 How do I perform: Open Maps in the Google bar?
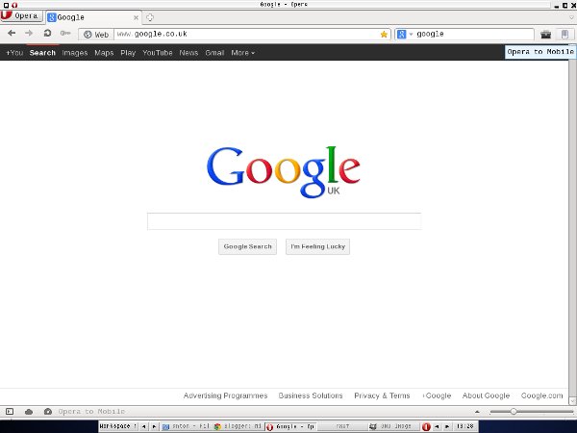click(104, 53)
